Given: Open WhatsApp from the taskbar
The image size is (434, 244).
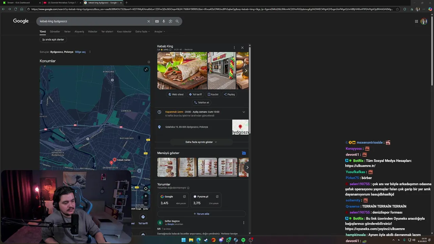Looking at the screenshot, I should click(x=228, y=240).
